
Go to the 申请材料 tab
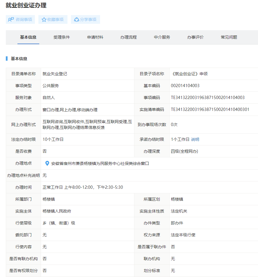tap(95, 37)
